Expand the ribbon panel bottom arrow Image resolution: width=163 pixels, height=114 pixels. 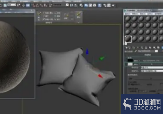click(79, 23)
